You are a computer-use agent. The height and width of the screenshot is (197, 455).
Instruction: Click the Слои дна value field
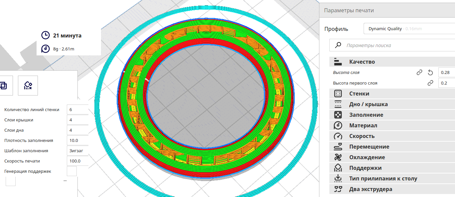[x=77, y=130]
